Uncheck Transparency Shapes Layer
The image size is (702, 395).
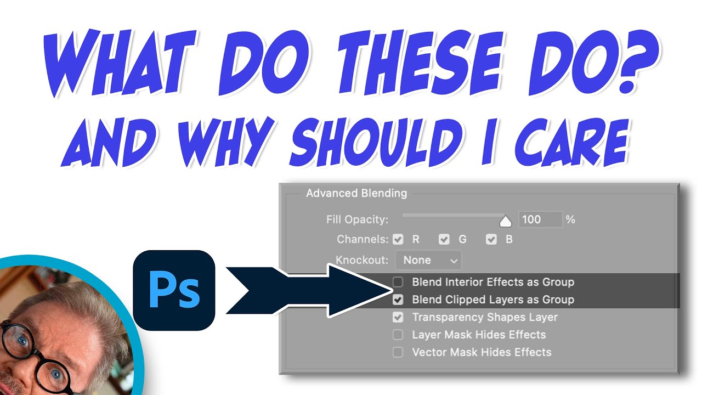[x=398, y=318]
